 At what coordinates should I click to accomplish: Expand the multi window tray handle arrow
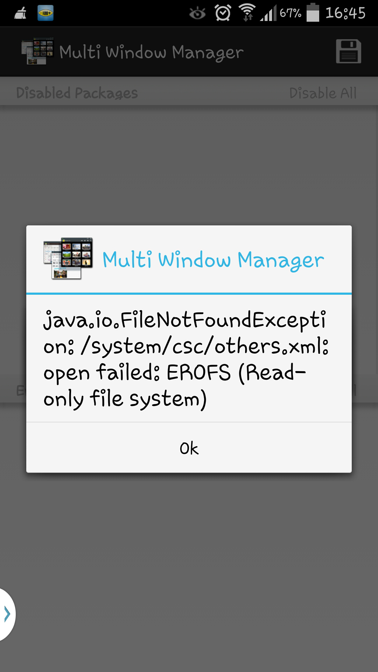click(7, 614)
